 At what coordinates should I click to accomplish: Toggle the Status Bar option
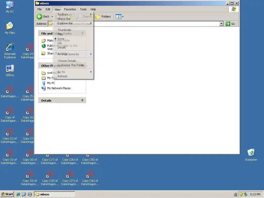pos(73,19)
